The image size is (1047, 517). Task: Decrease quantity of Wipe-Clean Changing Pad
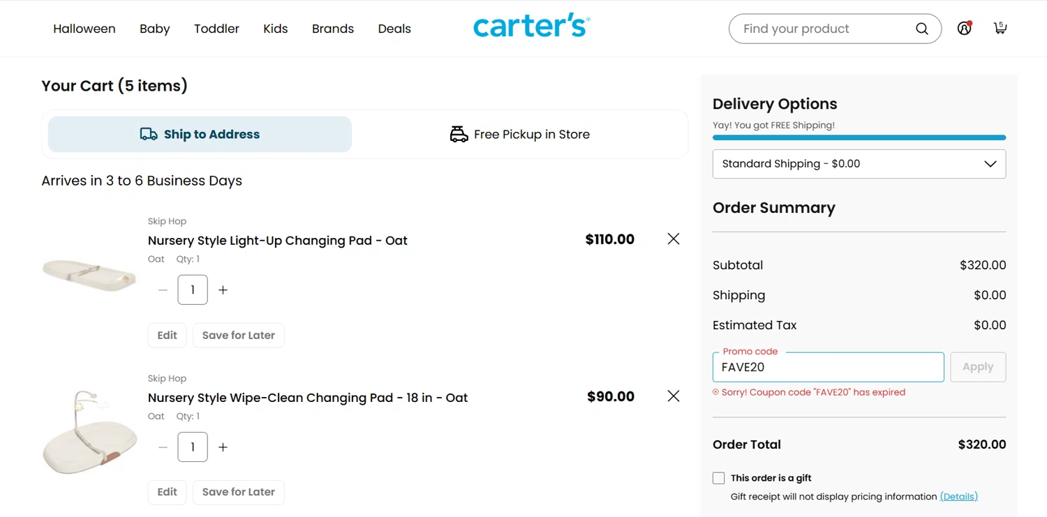pos(163,447)
